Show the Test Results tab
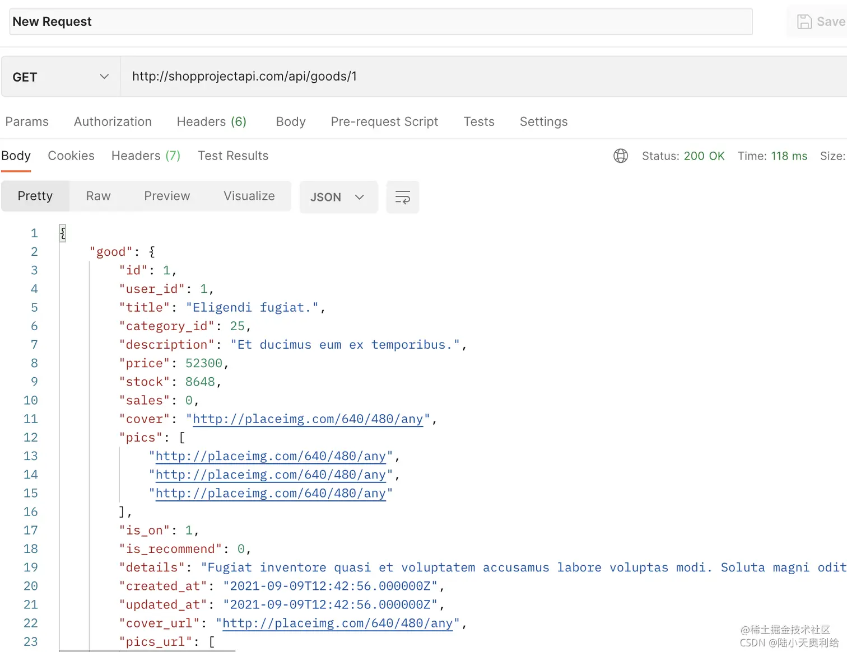The height and width of the screenshot is (652, 847). point(233,156)
